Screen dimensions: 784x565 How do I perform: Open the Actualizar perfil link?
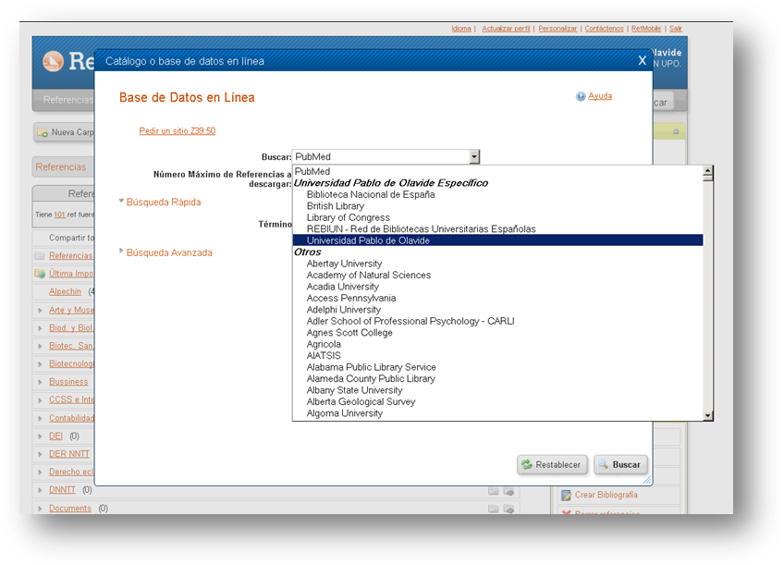[506, 29]
